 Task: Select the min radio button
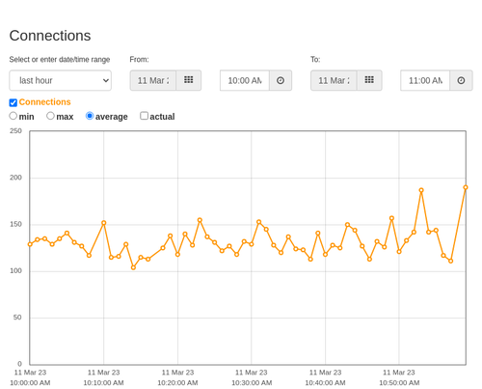(x=13, y=116)
